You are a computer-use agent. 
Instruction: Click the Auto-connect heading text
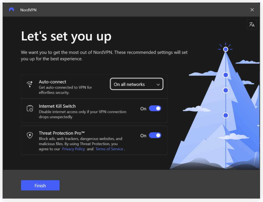click(52, 82)
